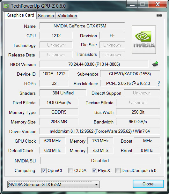Click the BIOS Version field value

(x=94, y=64)
